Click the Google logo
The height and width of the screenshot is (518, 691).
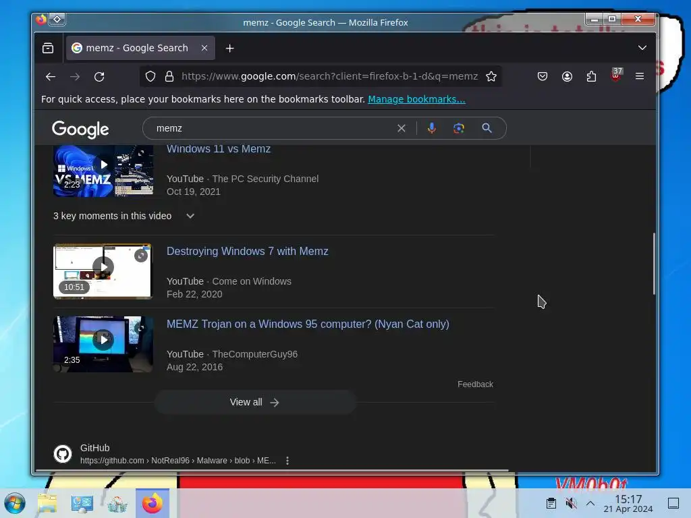(80, 129)
